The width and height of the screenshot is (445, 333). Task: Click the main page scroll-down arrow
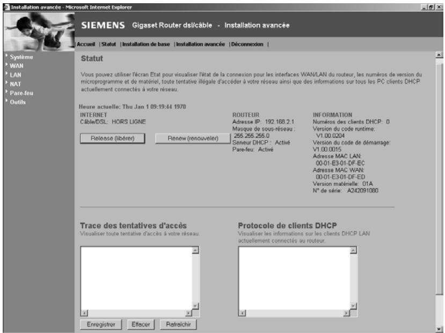[x=439, y=329]
